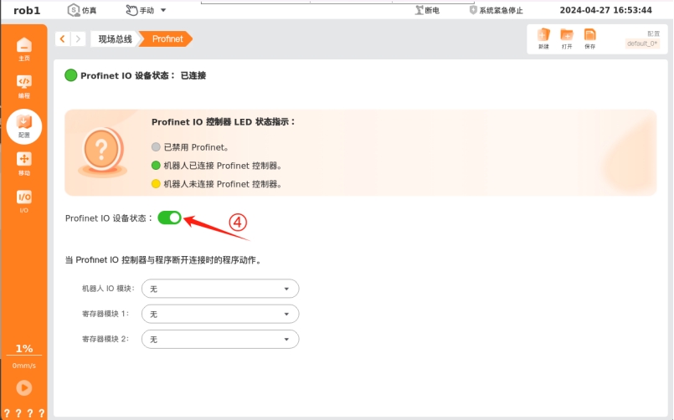Click the New (新建) configuration icon
The image size is (674, 420).
pos(543,38)
